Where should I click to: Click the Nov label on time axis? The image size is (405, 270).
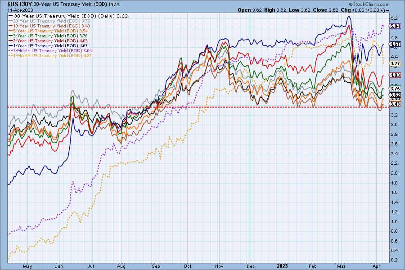pos(219,266)
